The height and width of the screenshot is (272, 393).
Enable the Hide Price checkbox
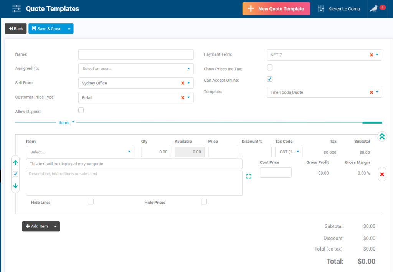coord(204,201)
